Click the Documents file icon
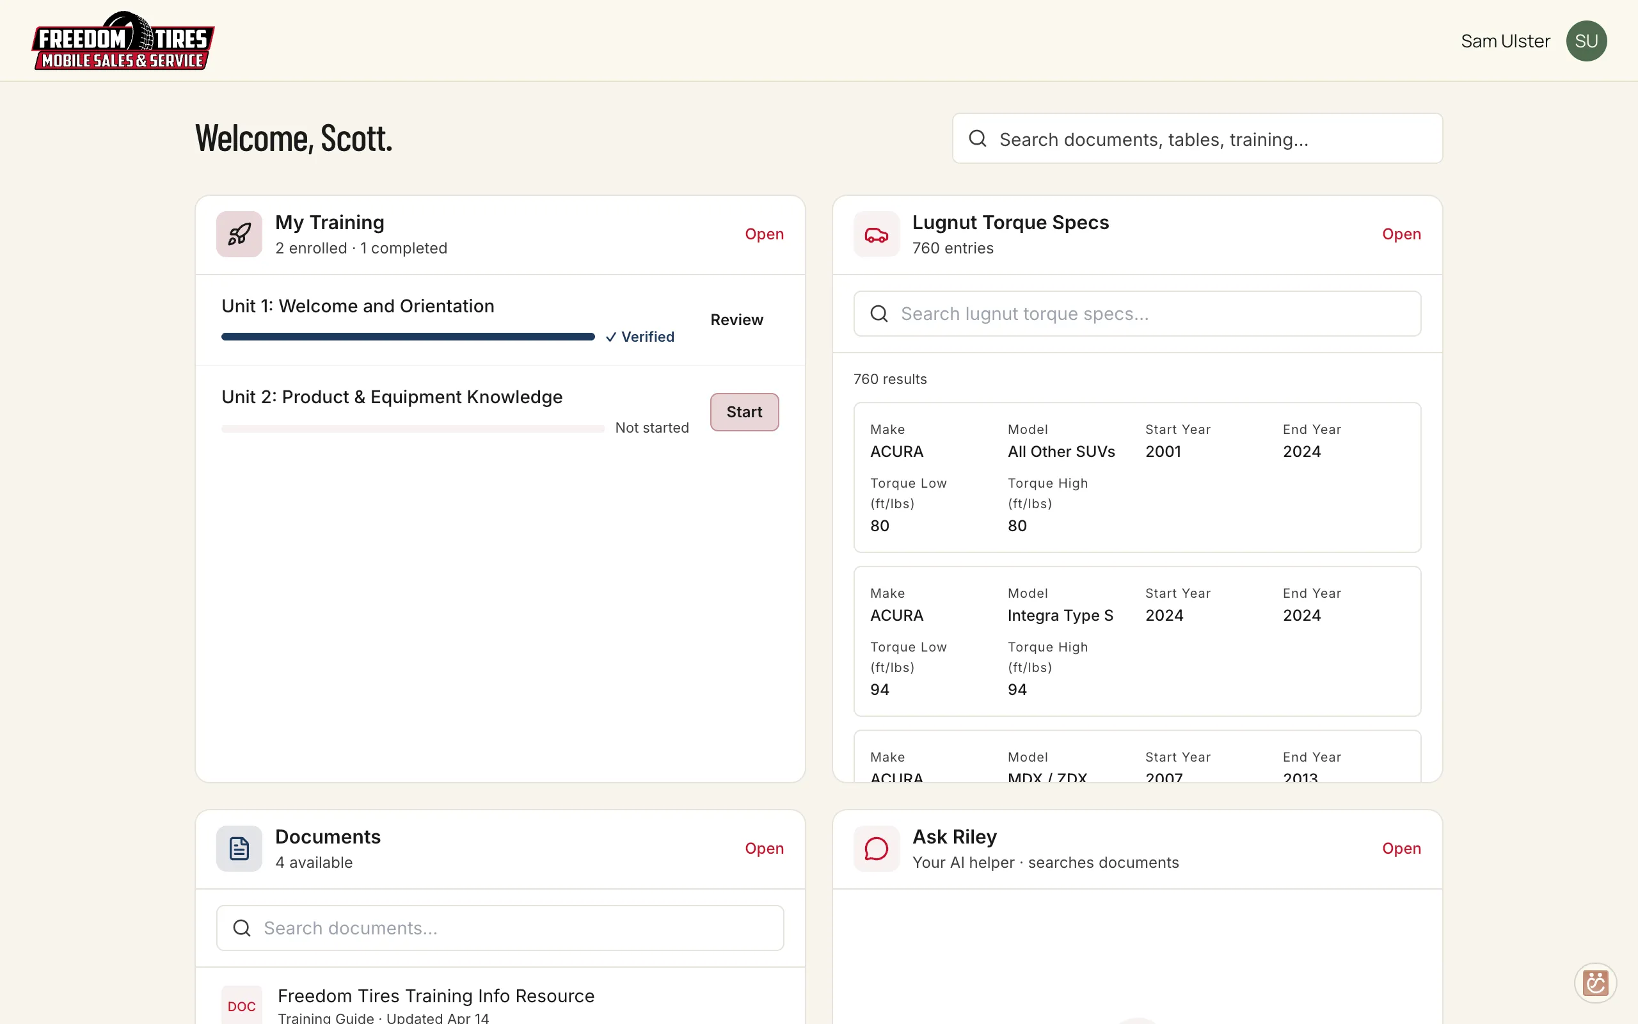The height and width of the screenshot is (1024, 1638). point(239,849)
